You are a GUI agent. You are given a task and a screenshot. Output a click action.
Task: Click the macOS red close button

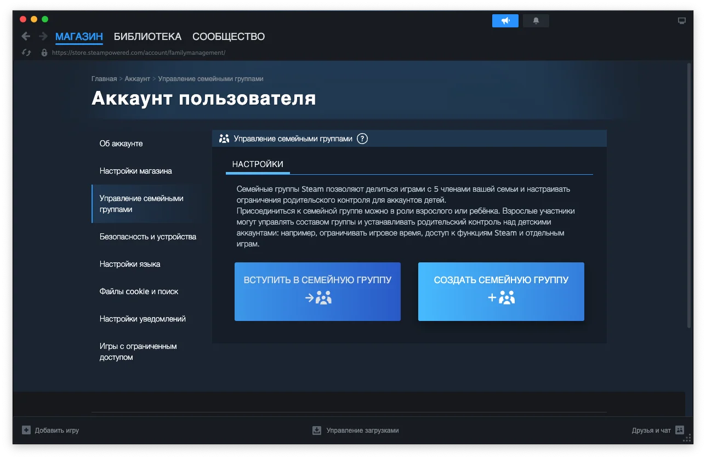click(23, 19)
